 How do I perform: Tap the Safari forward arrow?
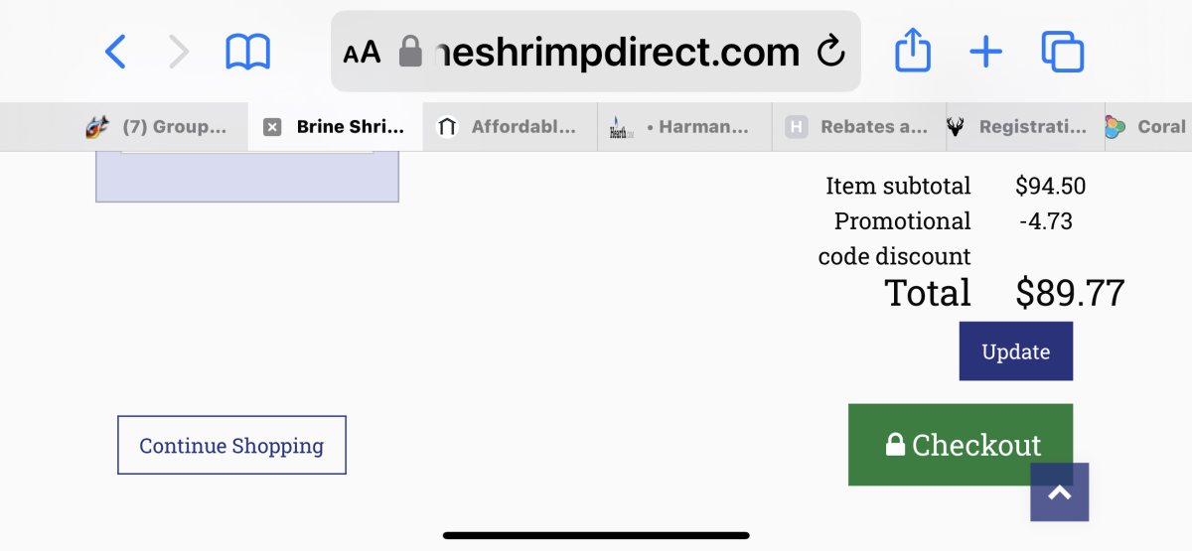pos(179,52)
